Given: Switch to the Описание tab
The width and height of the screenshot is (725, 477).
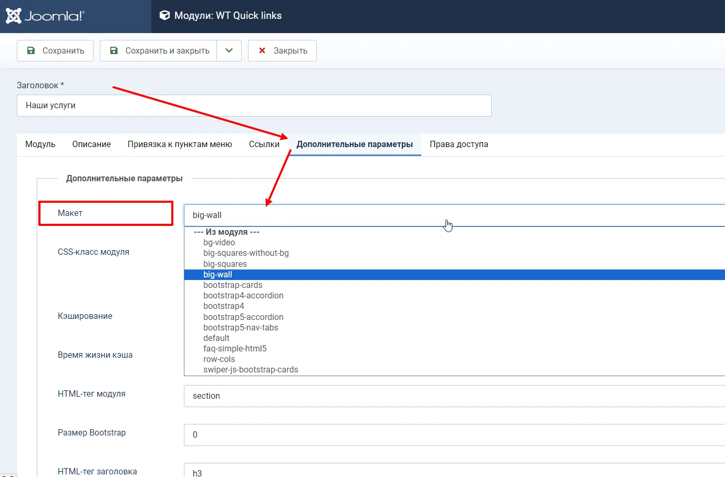Looking at the screenshot, I should click(91, 144).
